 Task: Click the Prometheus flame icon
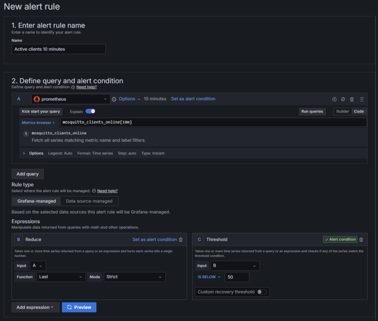tap(36, 99)
